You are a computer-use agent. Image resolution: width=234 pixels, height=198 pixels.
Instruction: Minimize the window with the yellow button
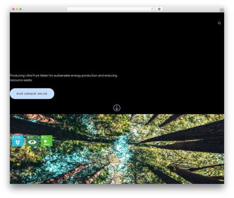[x=17, y=9]
